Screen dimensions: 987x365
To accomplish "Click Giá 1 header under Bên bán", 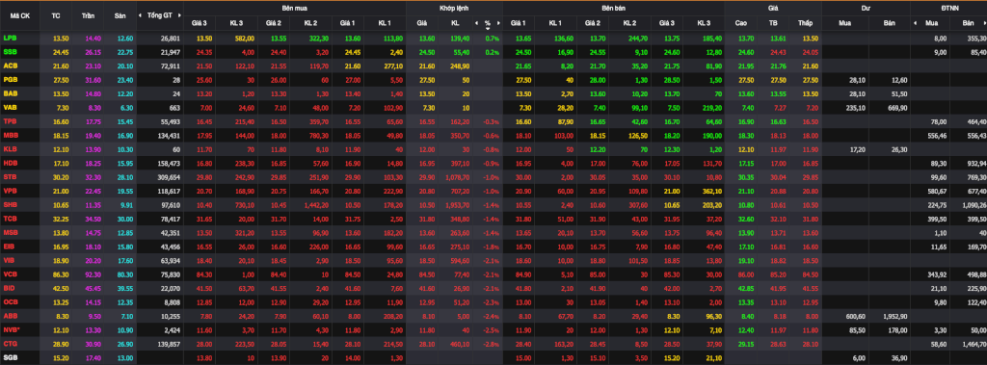I will [518, 23].
